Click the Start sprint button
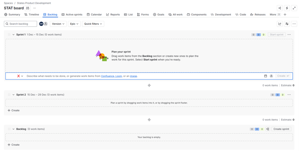The height and width of the screenshot is (151, 299). (277, 35)
